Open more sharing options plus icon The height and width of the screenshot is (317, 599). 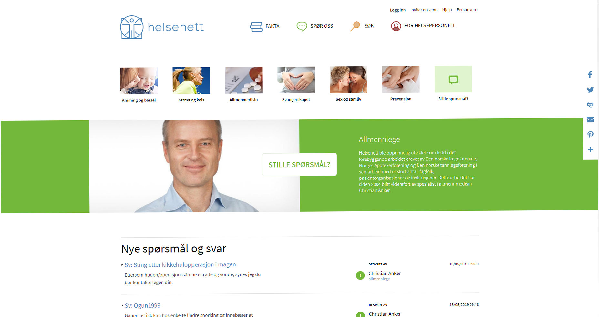tap(590, 150)
